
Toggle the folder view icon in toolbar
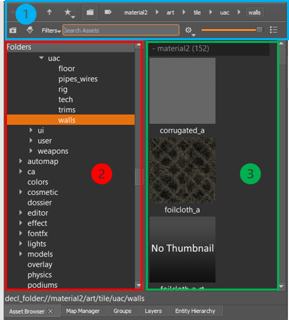pos(90,13)
